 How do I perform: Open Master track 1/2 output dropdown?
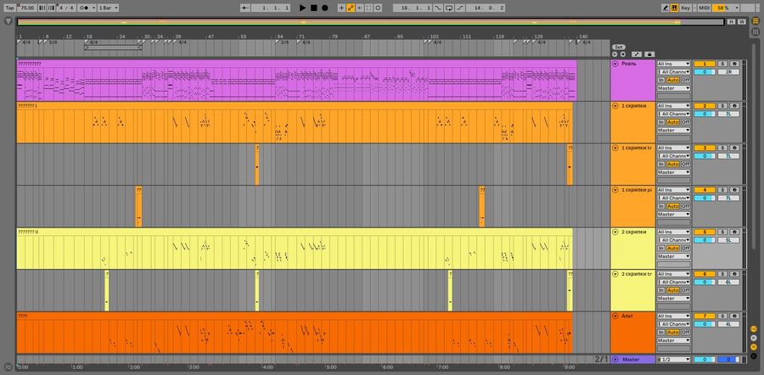point(673,360)
